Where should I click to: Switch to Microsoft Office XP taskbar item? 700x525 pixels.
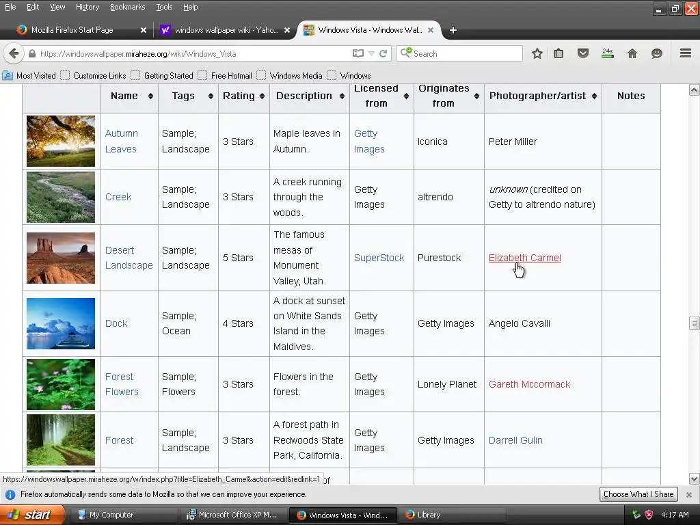[232, 515]
